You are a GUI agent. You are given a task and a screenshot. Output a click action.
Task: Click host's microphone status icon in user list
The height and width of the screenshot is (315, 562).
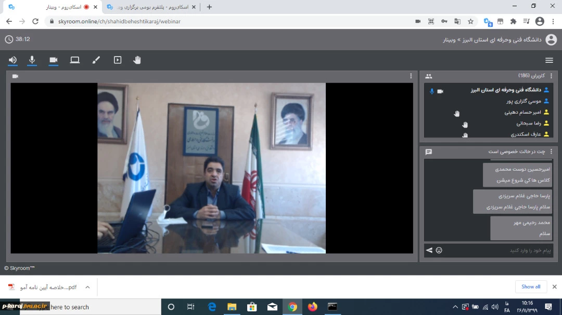431,91
